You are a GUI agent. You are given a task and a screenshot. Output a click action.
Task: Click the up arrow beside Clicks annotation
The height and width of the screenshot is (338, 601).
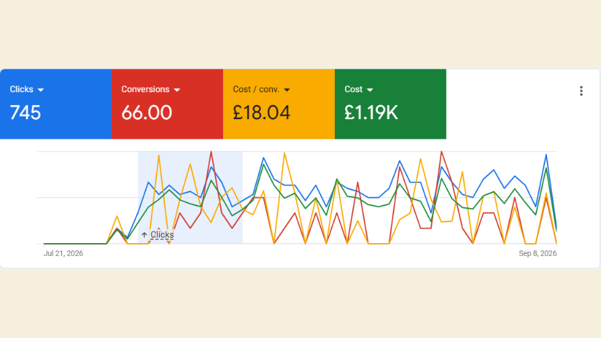coord(144,235)
